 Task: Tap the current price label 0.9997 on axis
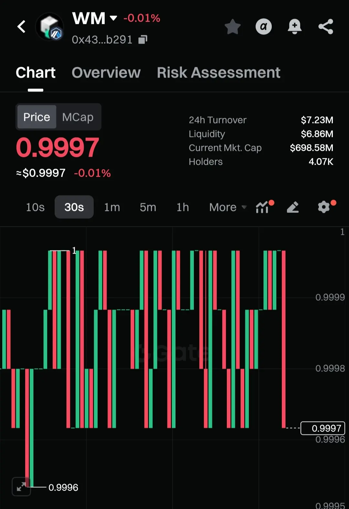pyautogui.click(x=323, y=428)
